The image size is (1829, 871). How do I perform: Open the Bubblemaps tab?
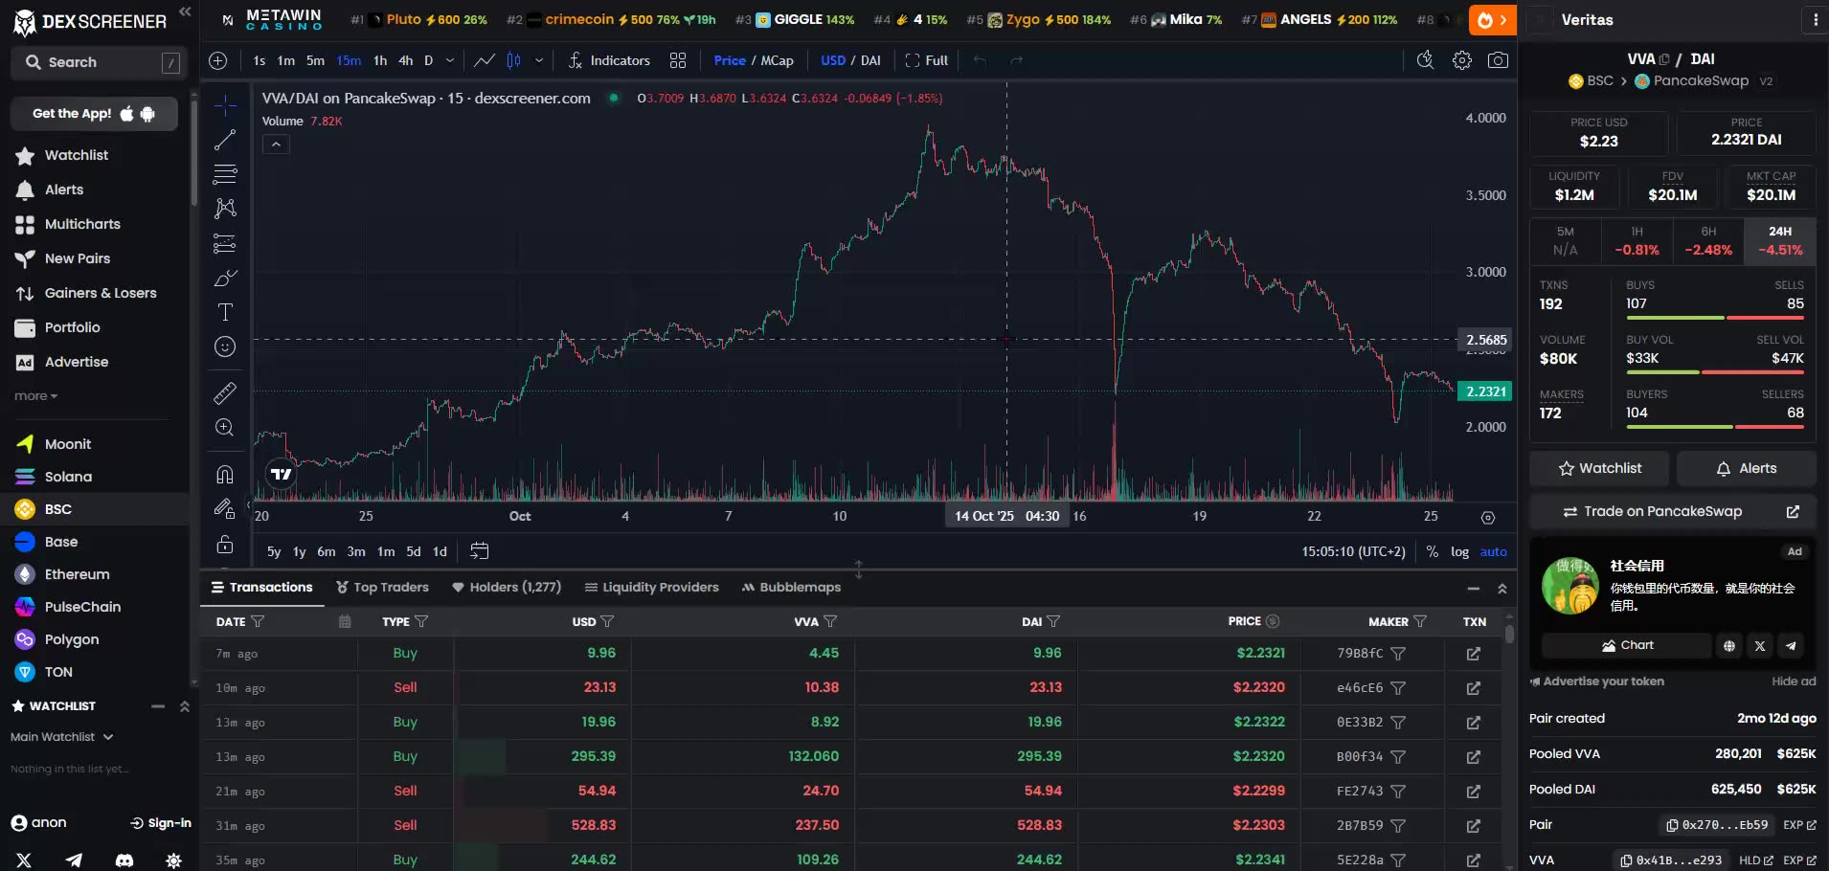(x=791, y=587)
